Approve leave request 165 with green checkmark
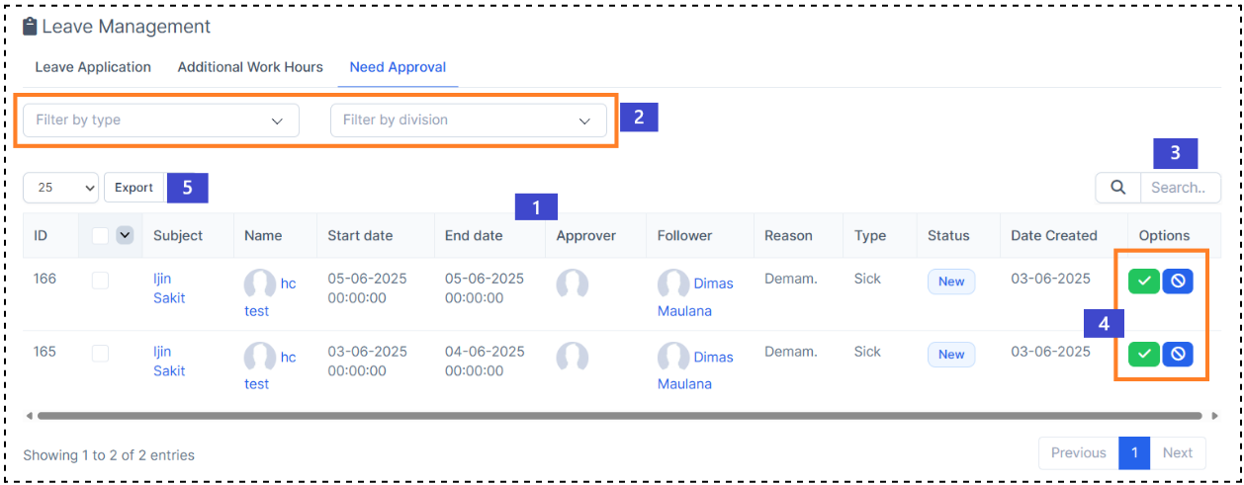Viewport: 1244px width, 485px height. (x=1143, y=354)
